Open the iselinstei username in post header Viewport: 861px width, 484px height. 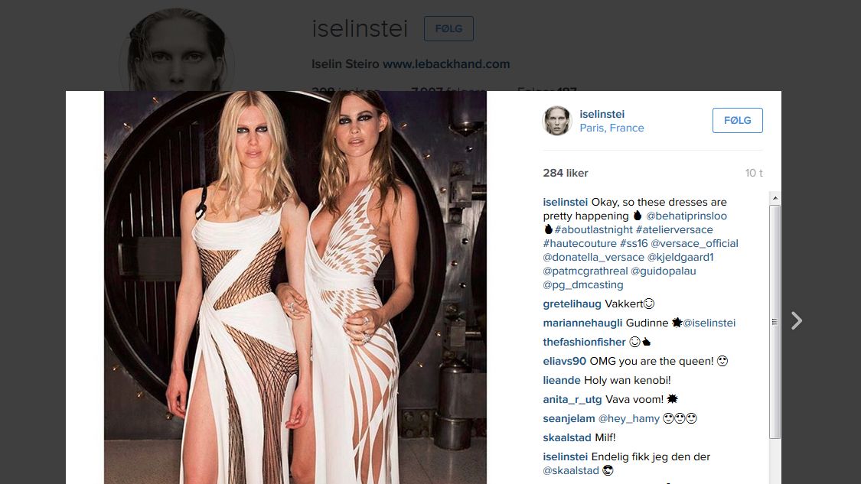[x=602, y=114]
